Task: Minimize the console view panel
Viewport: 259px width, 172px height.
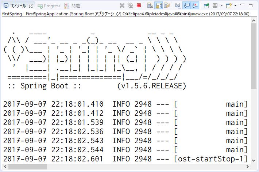Action: [242, 5]
